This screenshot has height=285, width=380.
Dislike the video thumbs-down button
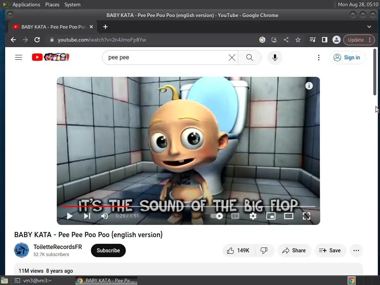[x=264, y=250]
